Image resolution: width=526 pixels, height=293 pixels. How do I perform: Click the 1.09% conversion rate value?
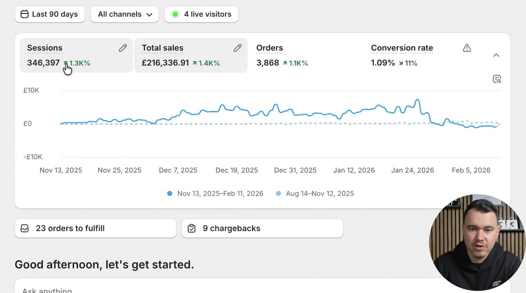pos(383,63)
